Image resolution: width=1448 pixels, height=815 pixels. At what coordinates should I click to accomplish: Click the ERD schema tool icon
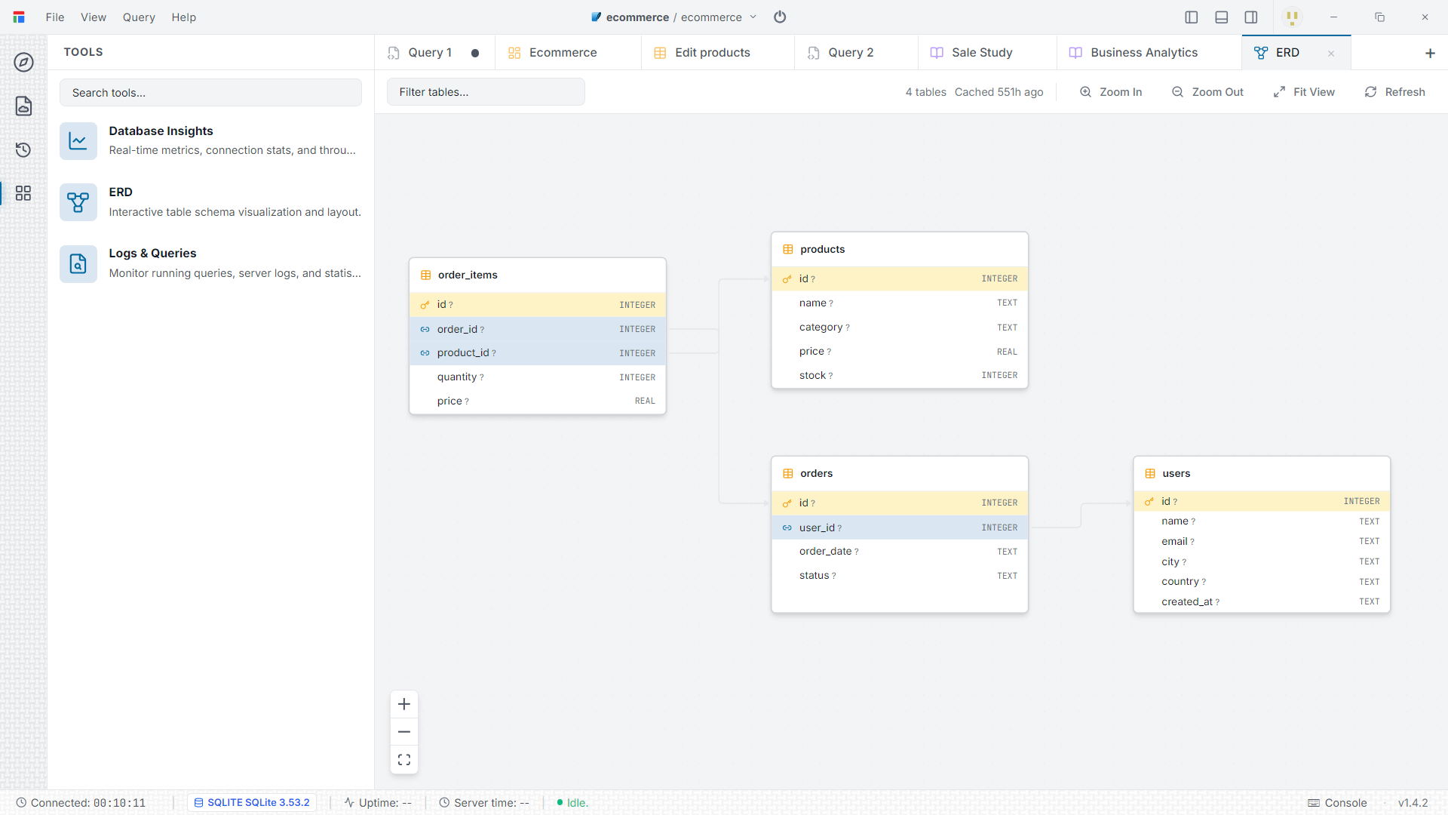pos(78,202)
